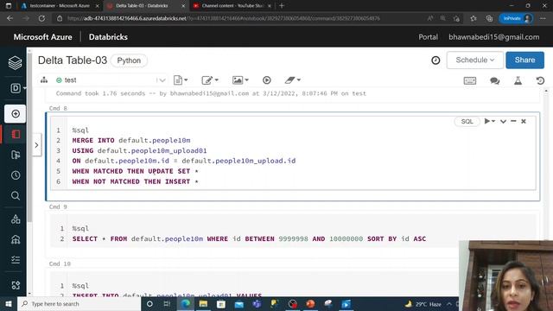Open the Experiment flask icon
The width and height of the screenshot is (553, 311).
(518, 80)
